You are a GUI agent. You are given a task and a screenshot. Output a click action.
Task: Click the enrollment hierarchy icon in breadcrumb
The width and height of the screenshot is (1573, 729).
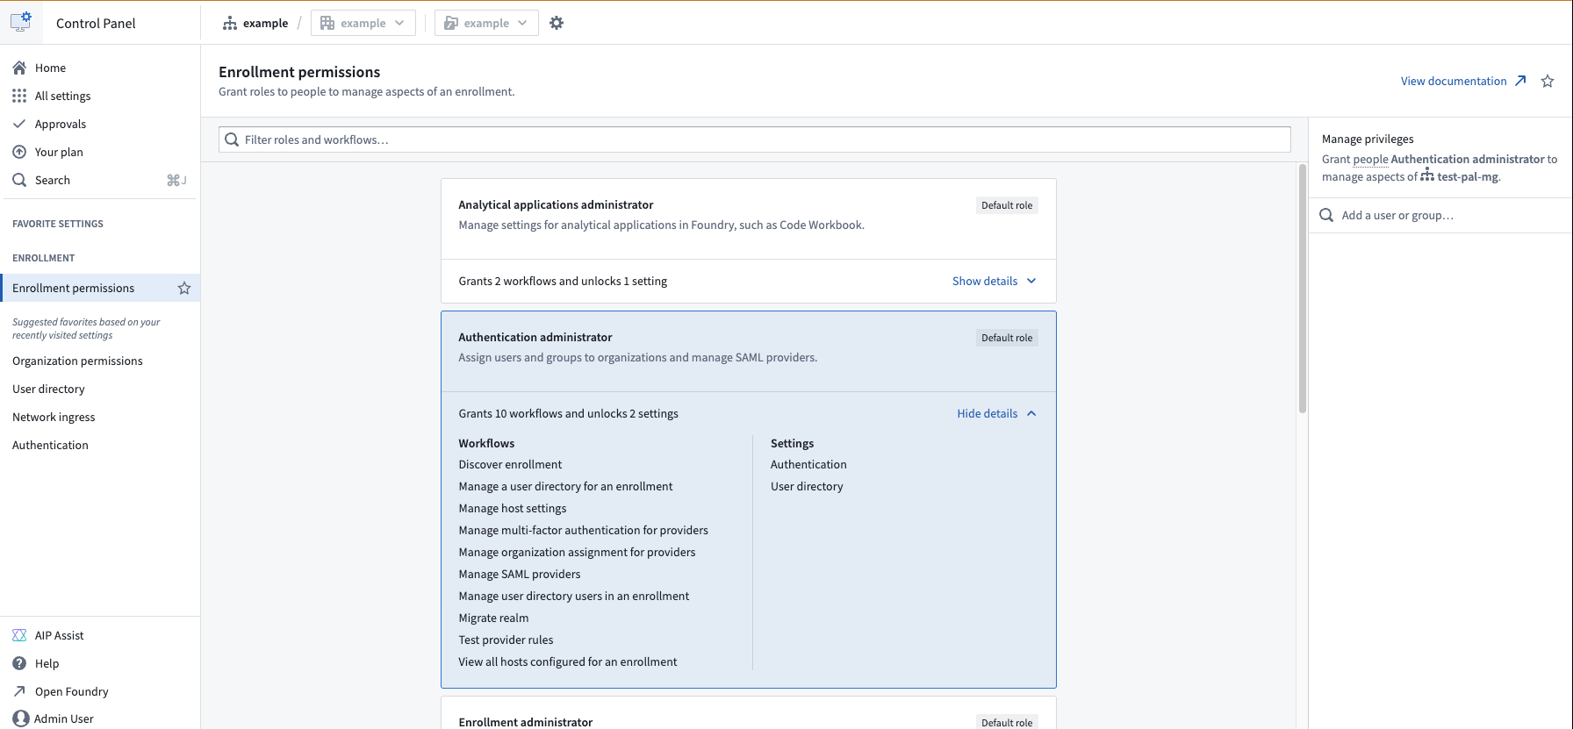(230, 23)
